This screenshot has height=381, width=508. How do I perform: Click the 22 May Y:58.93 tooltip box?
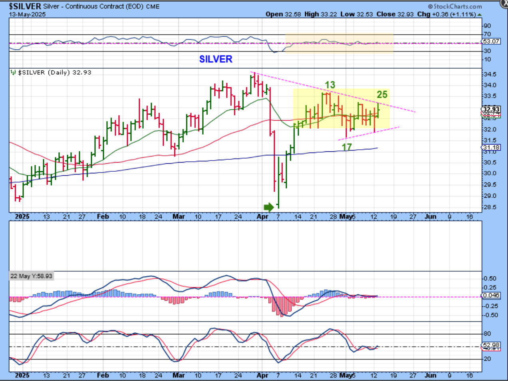click(x=31, y=276)
